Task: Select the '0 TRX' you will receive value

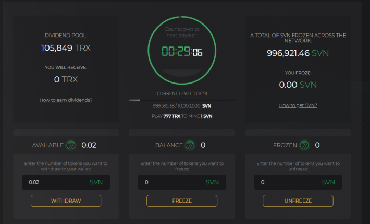Action: (x=66, y=79)
